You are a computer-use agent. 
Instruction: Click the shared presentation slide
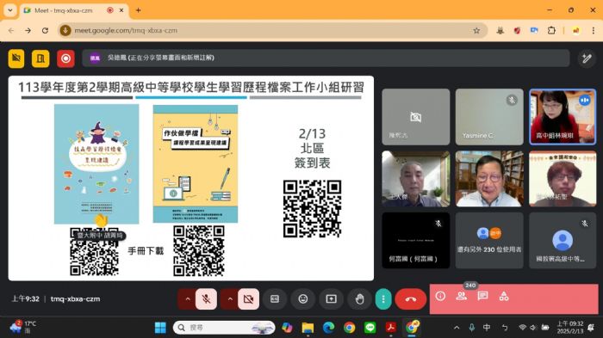pyautogui.click(x=191, y=178)
